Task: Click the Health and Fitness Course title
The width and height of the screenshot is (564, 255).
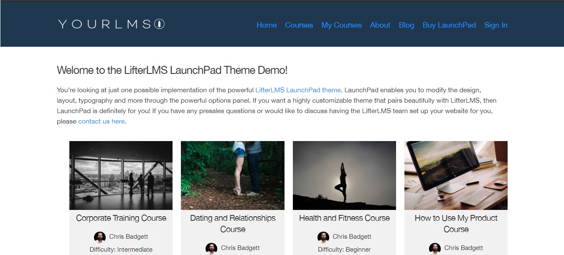Action: click(344, 218)
